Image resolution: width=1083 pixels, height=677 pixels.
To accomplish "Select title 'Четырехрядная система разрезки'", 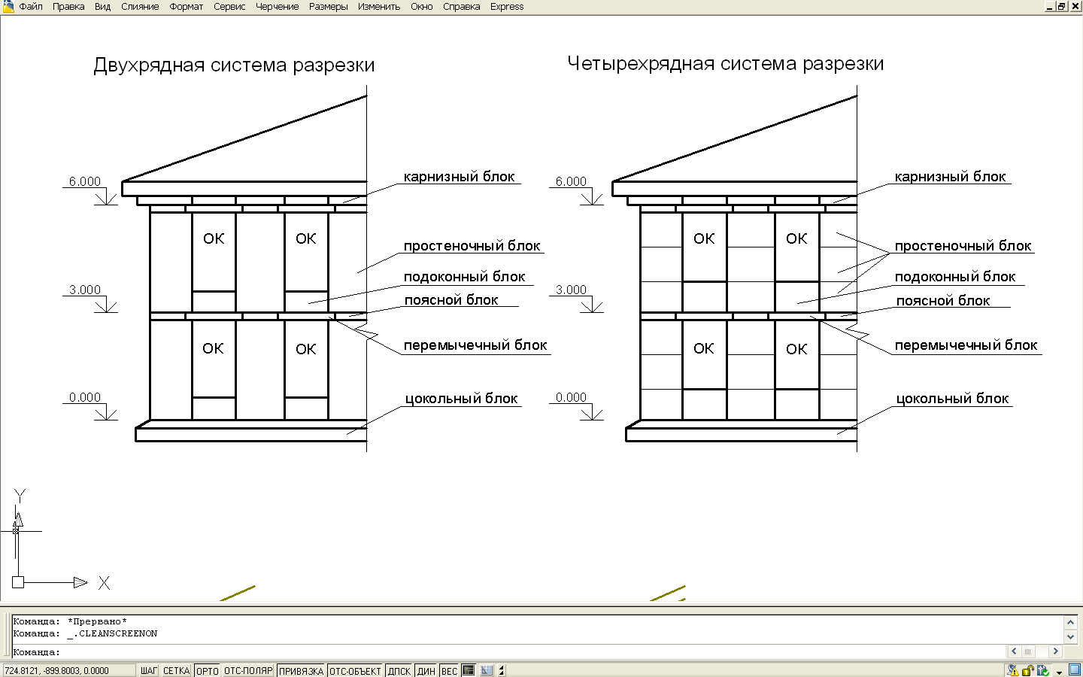I will (x=726, y=64).
